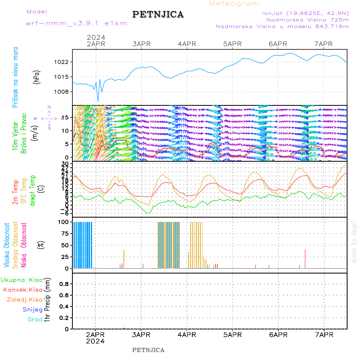
Task: Click the 1008 pressure tick value
Action: (x=62, y=92)
